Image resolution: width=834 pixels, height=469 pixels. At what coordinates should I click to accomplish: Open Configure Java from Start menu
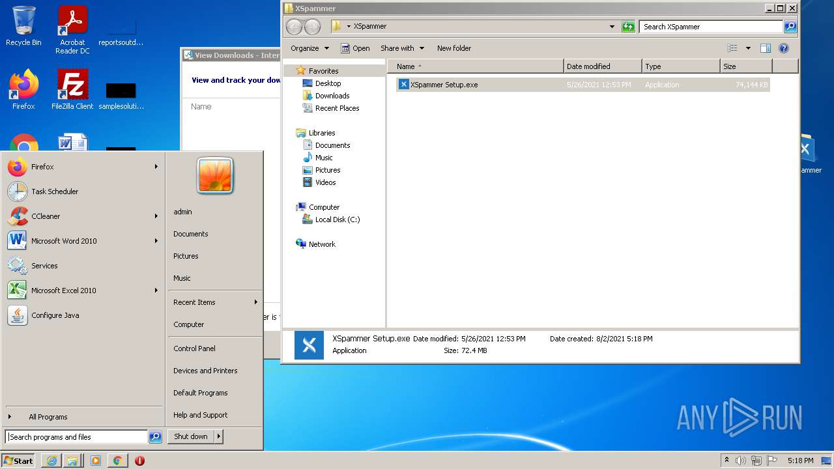click(x=82, y=315)
